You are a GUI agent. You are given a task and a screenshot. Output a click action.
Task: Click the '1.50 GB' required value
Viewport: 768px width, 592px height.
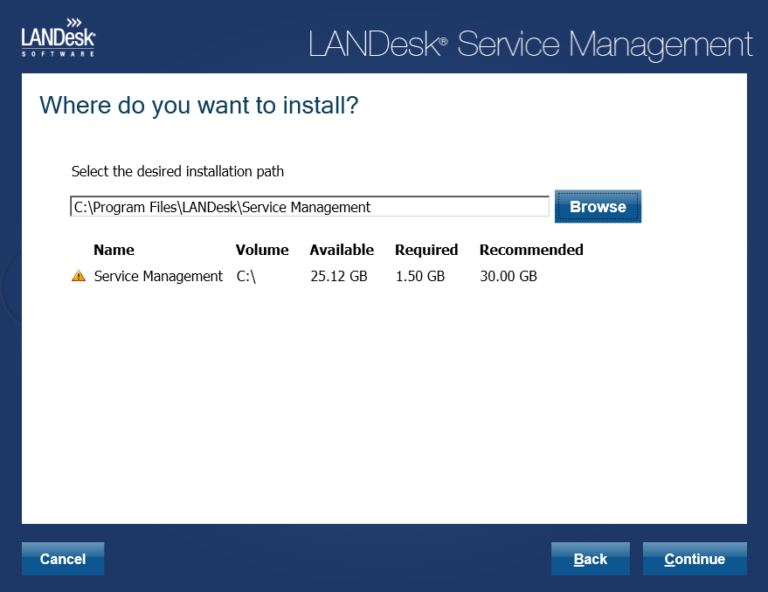click(419, 276)
